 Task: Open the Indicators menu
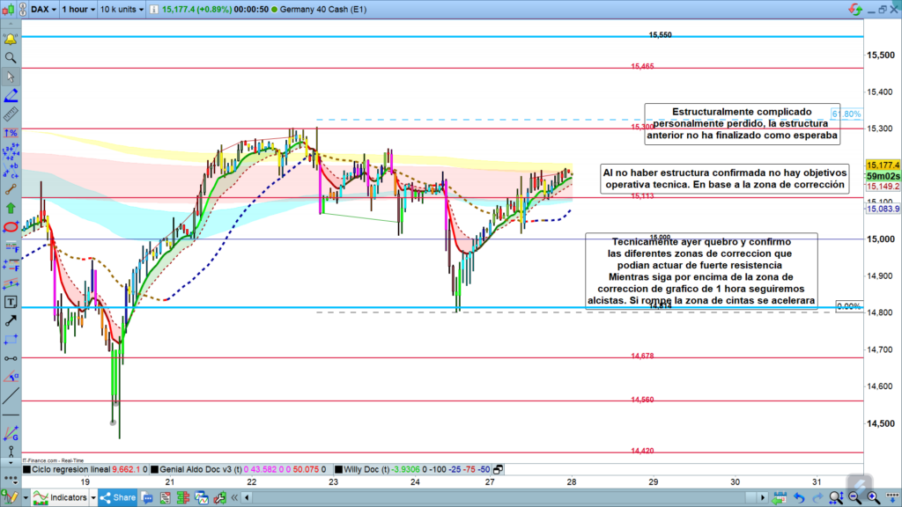[62, 497]
